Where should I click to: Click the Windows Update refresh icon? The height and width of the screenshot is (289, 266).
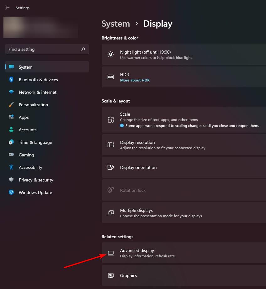(x=11, y=192)
